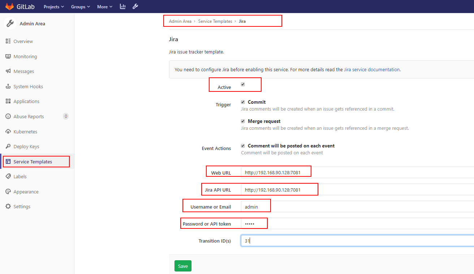Click the Monitoring screen icon
The width and height of the screenshot is (474, 274).
[8, 56]
